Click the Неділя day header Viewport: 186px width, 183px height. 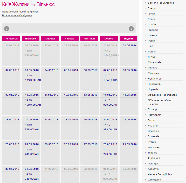tap(128, 38)
